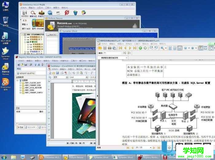Open the Recuva 数据恢复 desktop shortcut

(6, 69)
